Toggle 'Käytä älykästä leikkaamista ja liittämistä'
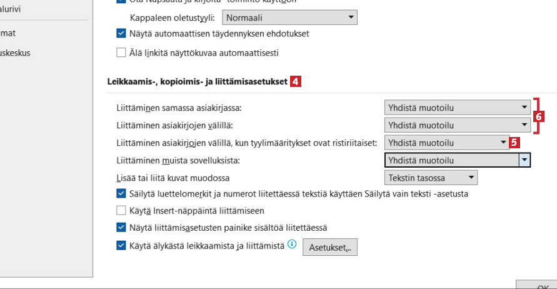557x289 pixels. coord(121,246)
